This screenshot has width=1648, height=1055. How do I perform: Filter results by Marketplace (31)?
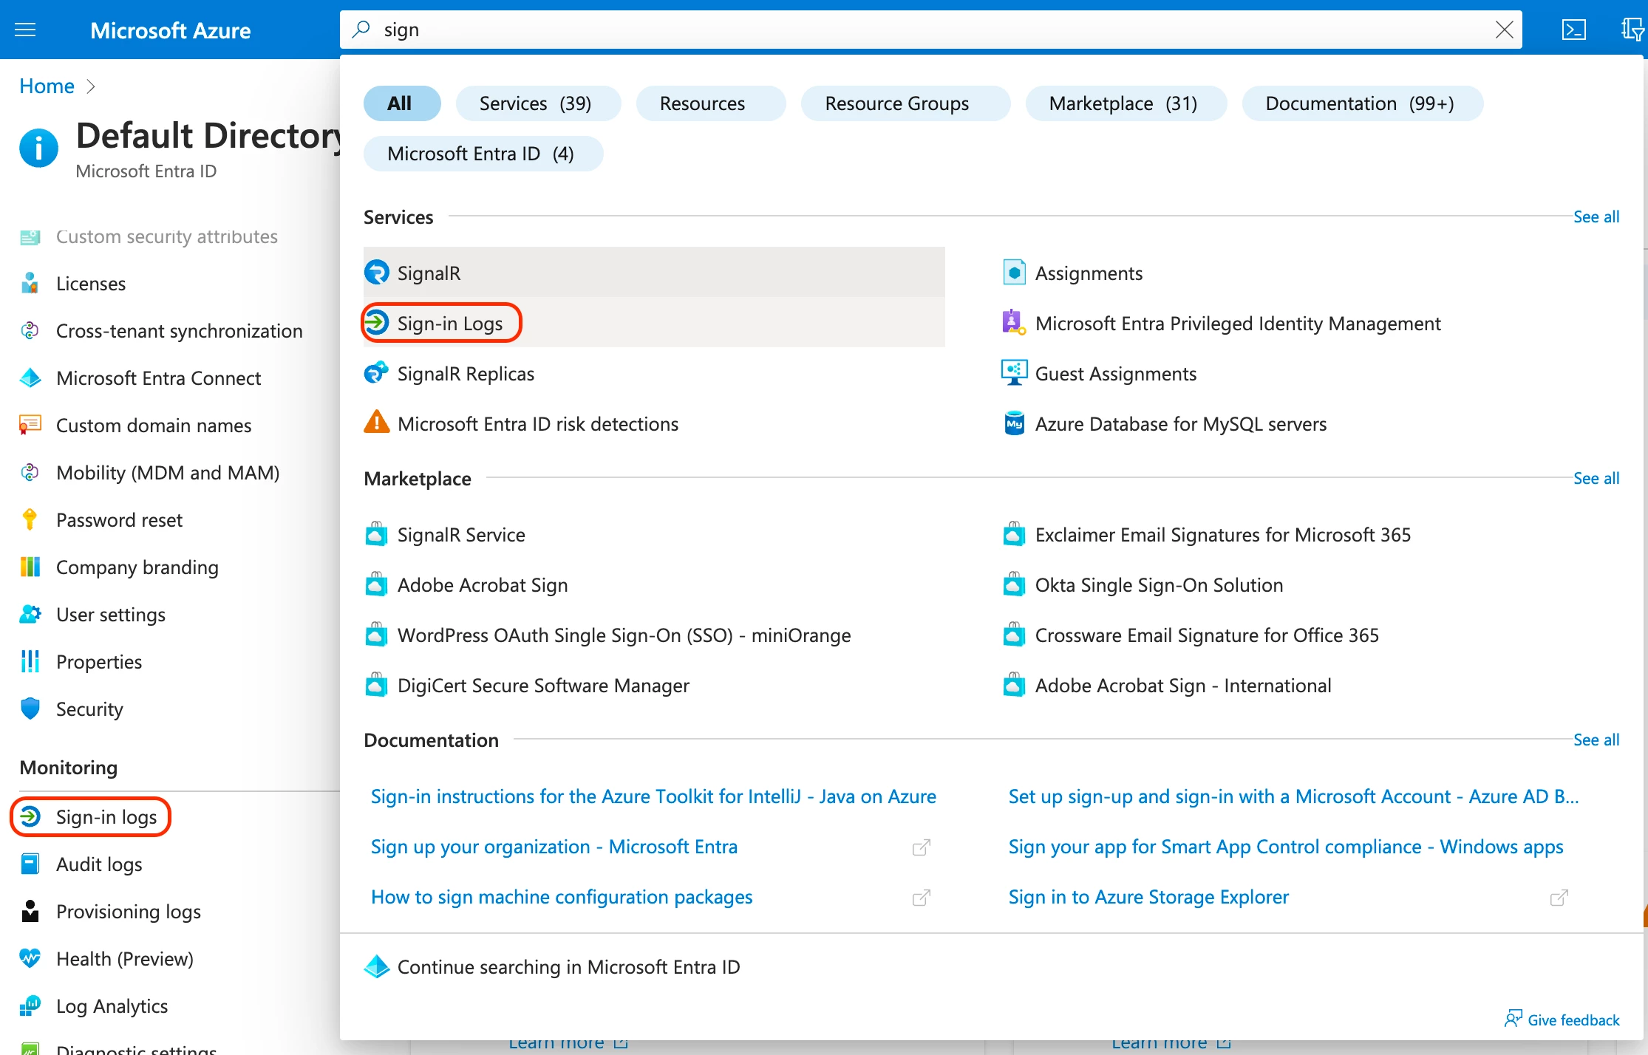(x=1123, y=103)
